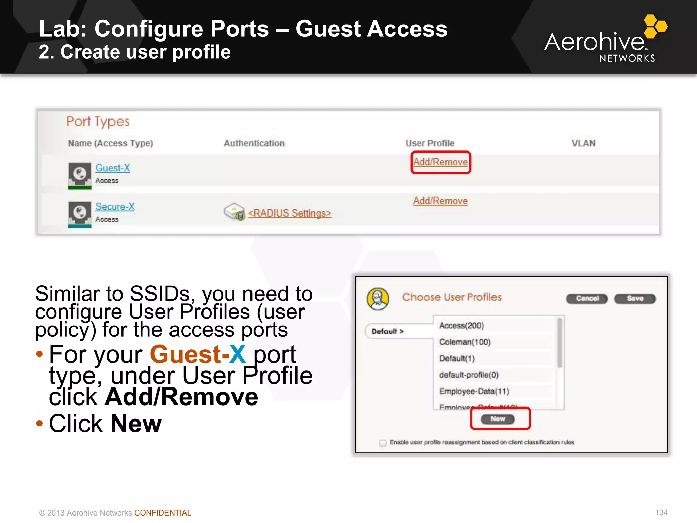Click the CONFIDENTIAL footer text
Image resolution: width=697 pixels, height=523 pixels.
pyautogui.click(x=163, y=513)
